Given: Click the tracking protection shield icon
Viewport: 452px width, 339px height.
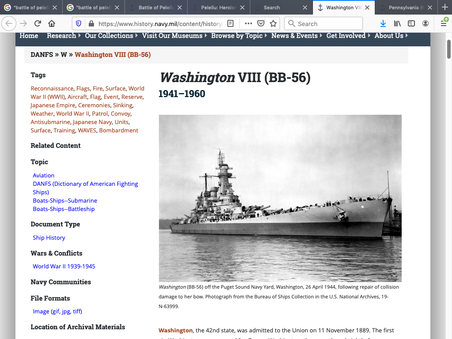Looking at the screenshot, I should coord(79,24).
